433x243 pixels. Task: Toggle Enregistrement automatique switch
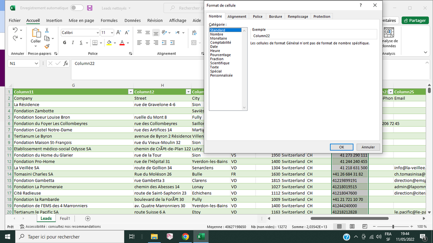click(x=77, y=8)
